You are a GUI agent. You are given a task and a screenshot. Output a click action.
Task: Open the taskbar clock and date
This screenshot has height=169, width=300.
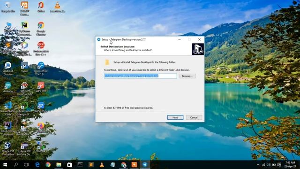pos(290,165)
